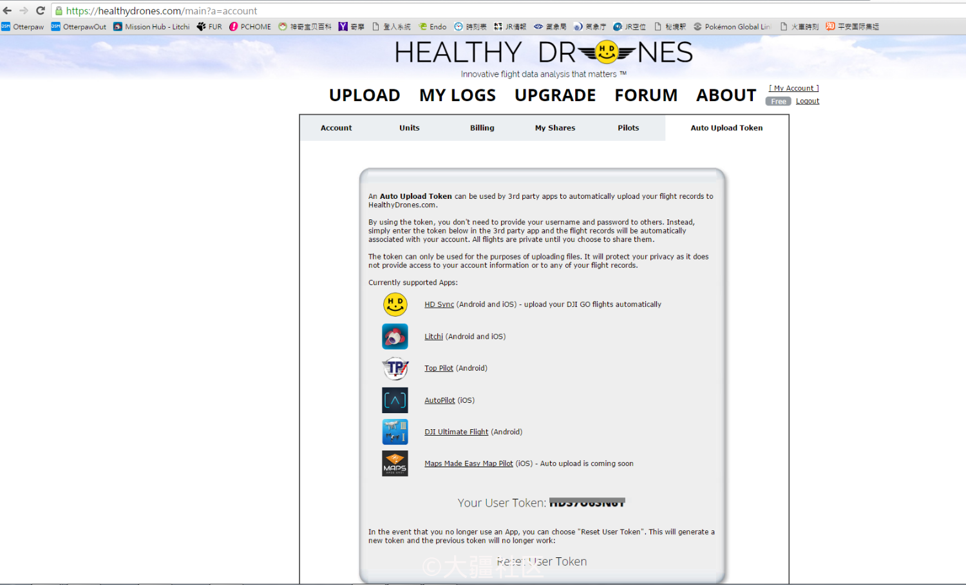Reload the page with browser refresh icon

pyautogui.click(x=40, y=10)
